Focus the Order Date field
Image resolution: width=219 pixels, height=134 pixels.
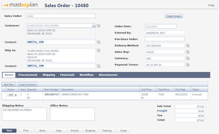click(x=161, y=26)
